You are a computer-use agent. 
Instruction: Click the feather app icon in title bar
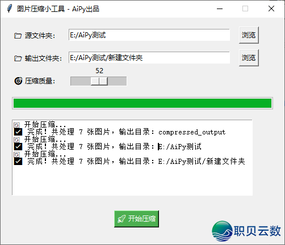(x=9, y=9)
